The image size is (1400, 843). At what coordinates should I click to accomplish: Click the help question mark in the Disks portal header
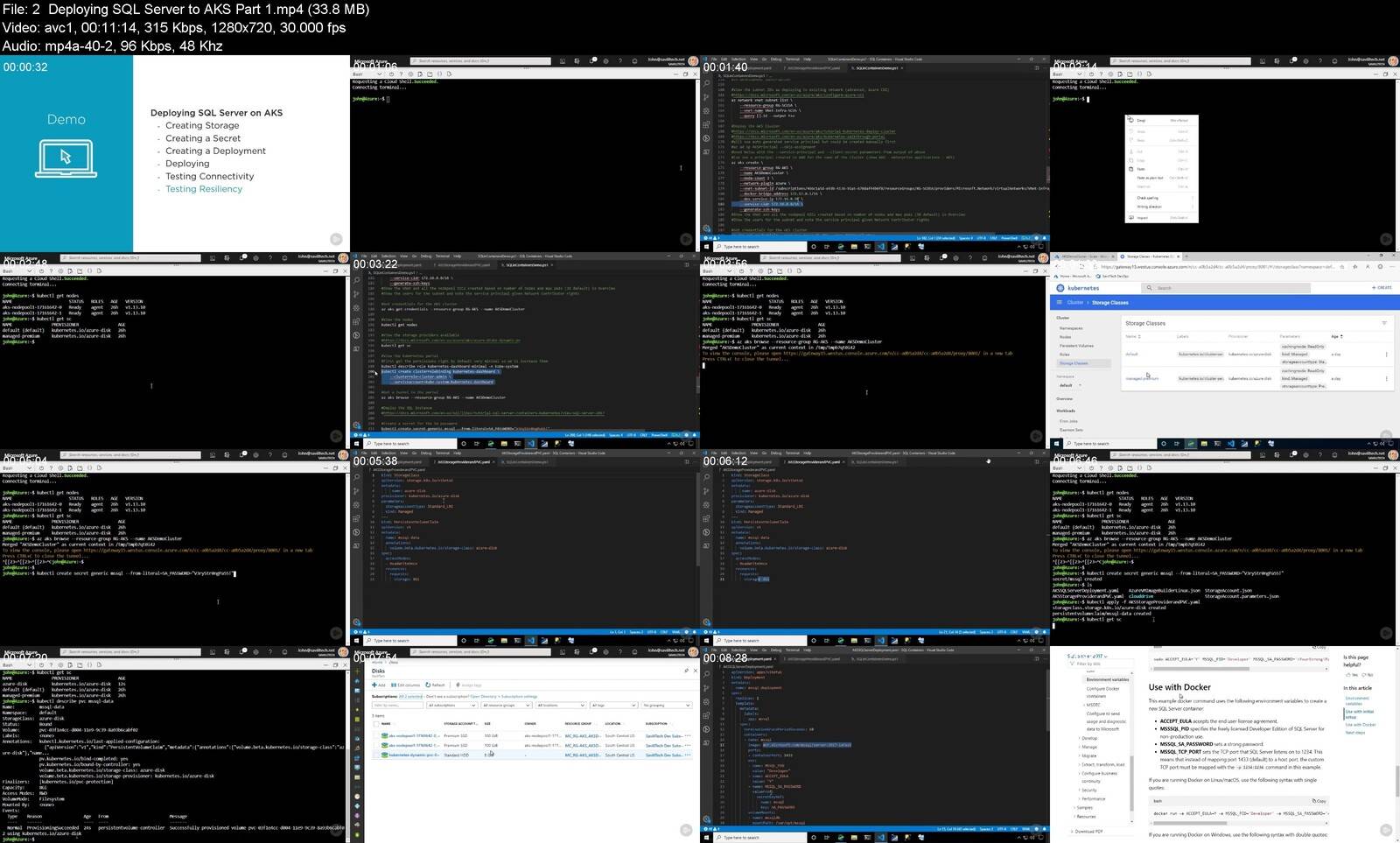tap(620, 652)
